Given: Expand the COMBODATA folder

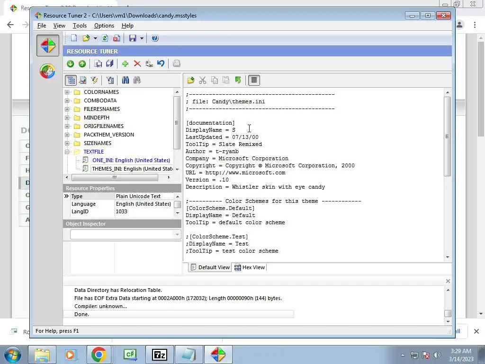Looking at the screenshot, I should (67, 100).
